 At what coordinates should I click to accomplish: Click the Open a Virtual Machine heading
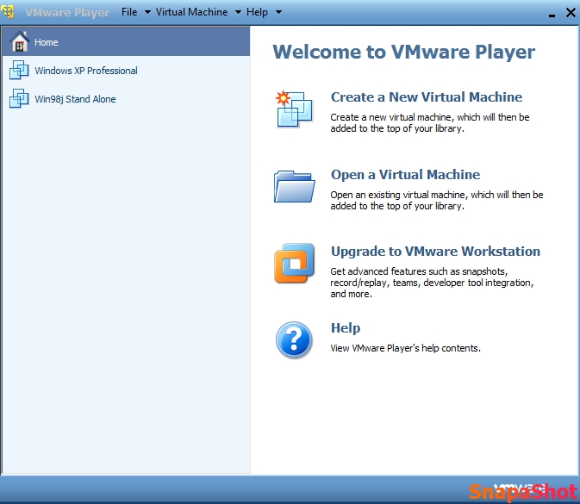[405, 175]
